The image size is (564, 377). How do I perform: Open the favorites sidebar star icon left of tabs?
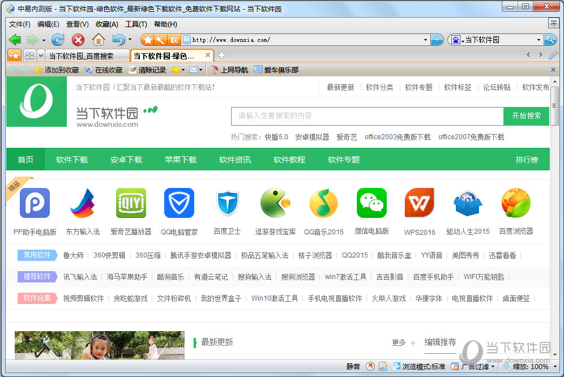(15, 55)
